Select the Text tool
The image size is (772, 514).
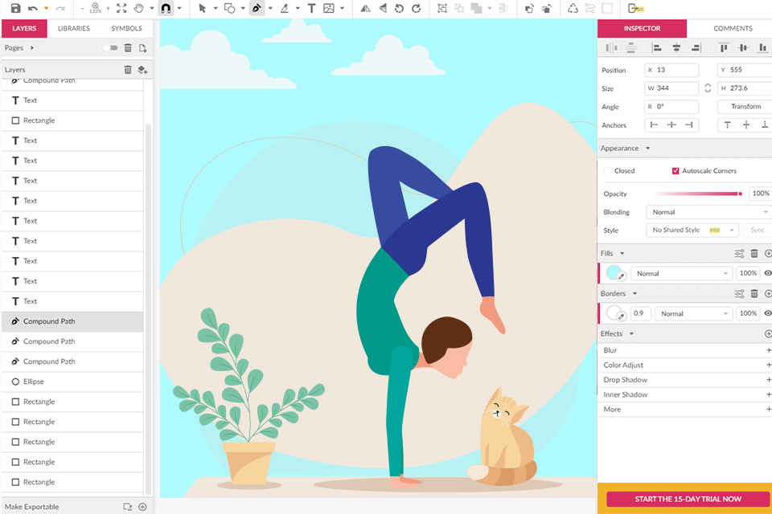[x=311, y=8]
